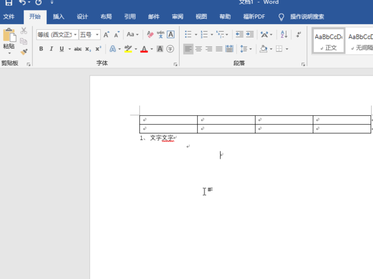Center align the paragraph
Screen dimensions: 373x279
pyautogui.click(x=199, y=49)
